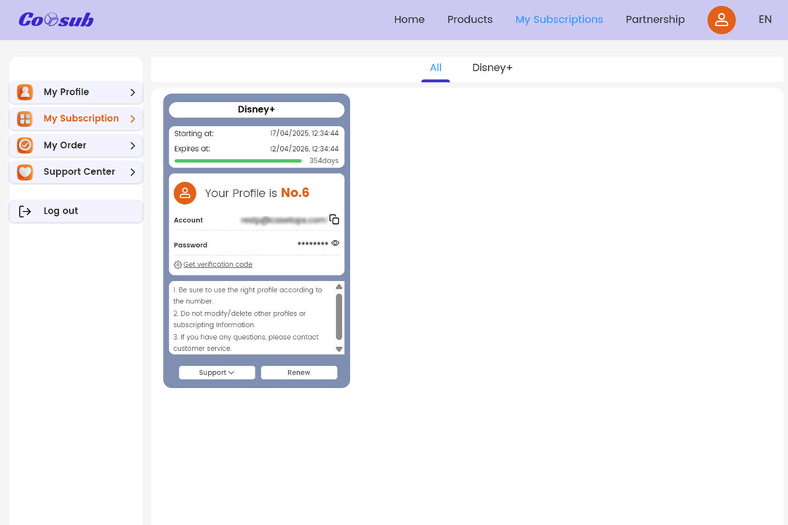Screen dimensions: 788x525
Task: Click the orange profile avatar in the card
Action: (x=185, y=193)
